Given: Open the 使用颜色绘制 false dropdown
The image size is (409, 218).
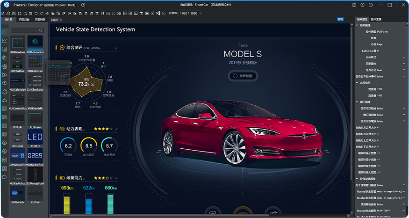Looking at the screenshot, I should (404, 204).
